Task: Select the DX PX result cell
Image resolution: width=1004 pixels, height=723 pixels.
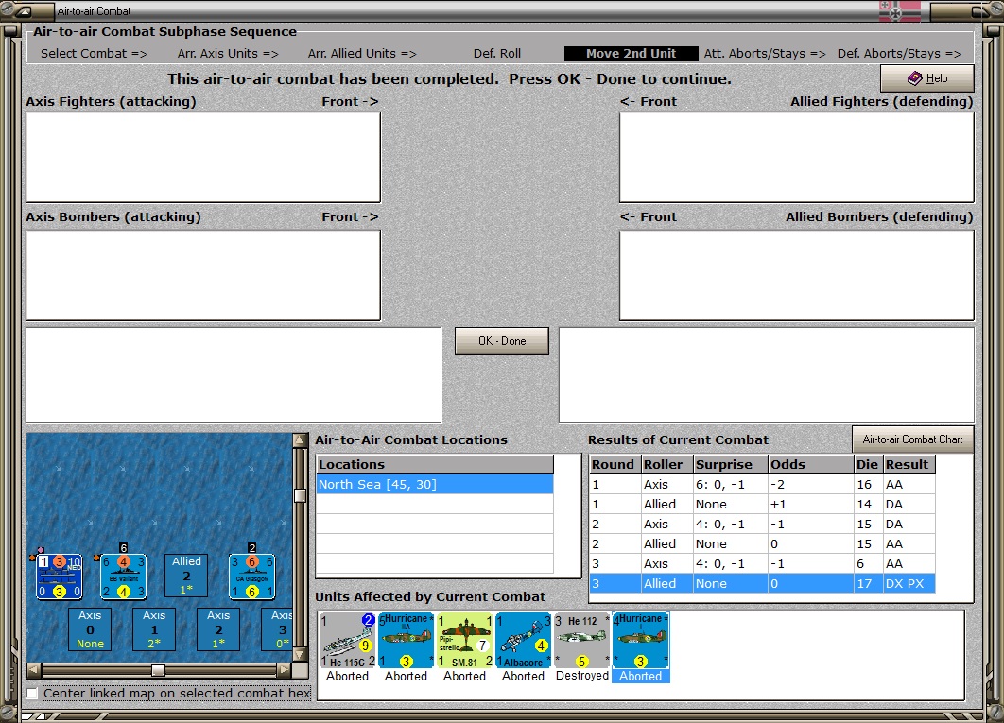Action: click(909, 583)
